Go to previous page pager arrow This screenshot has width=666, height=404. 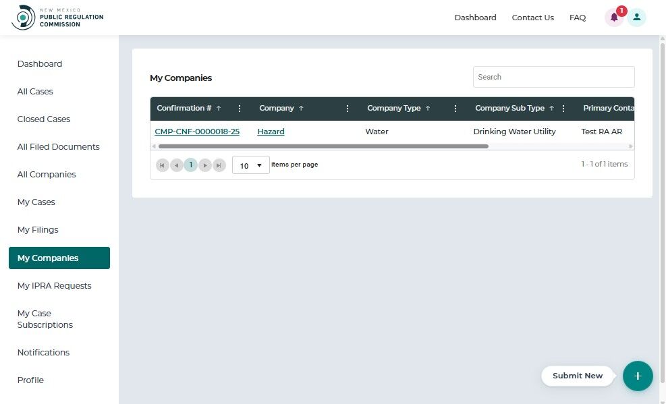pos(176,165)
